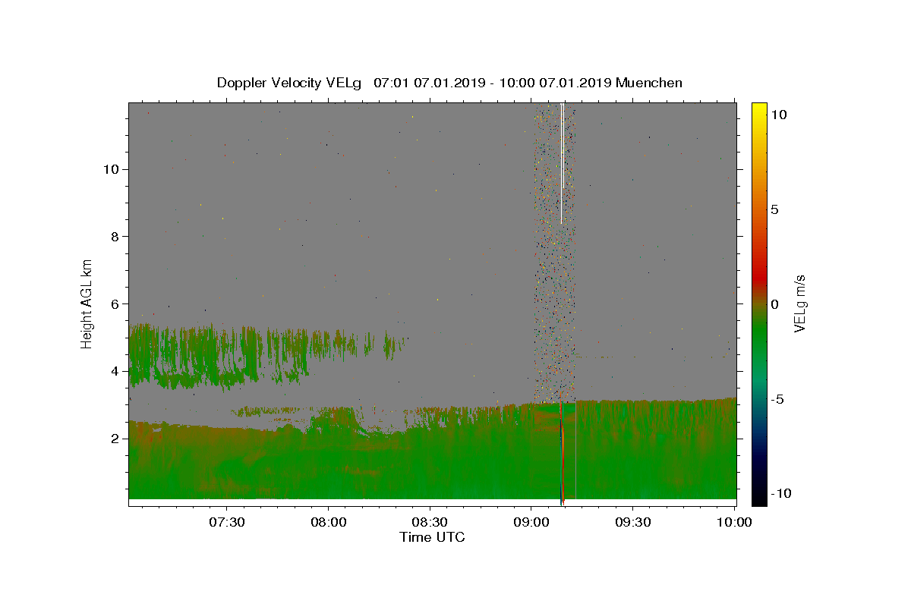
Task: Click the 09:30 time tick label
Action: (x=633, y=522)
